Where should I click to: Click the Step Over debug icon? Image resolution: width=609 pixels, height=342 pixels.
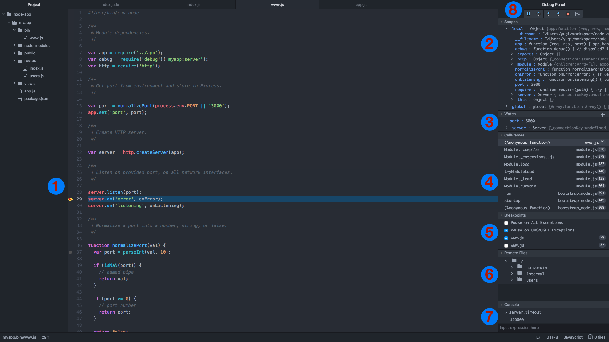538,14
